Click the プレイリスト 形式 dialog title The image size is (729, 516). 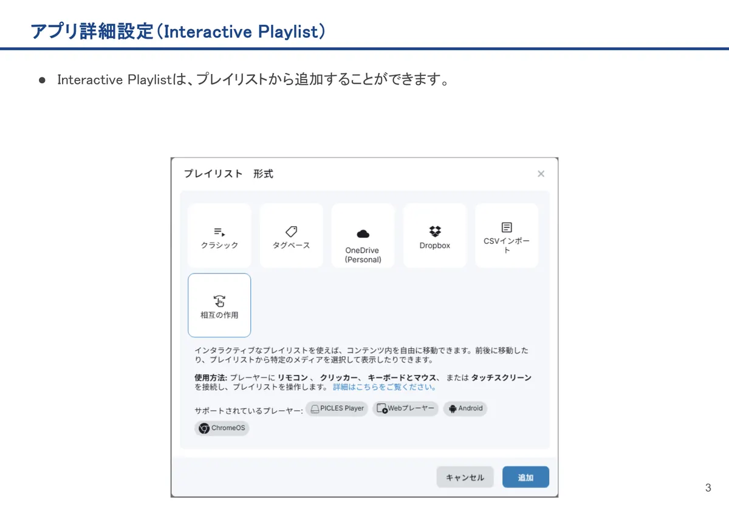pyautogui.click(x=228, y=174)
